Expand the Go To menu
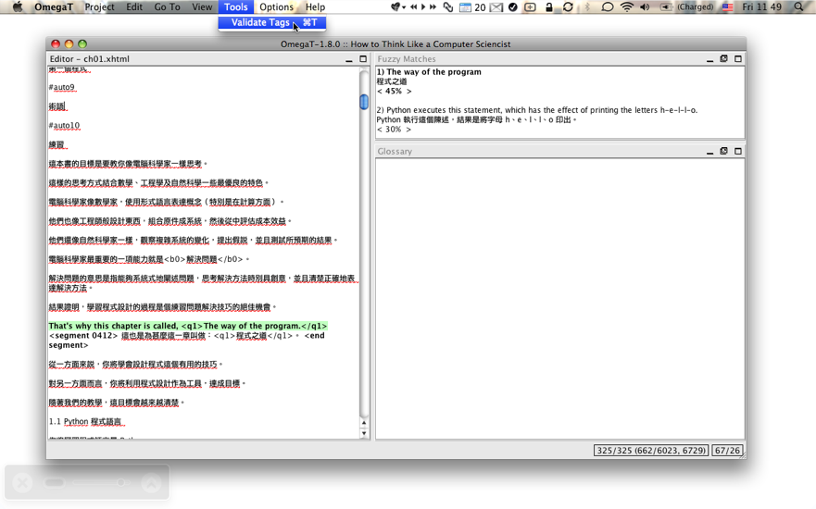The image size is (816, 509). click(167, 7)
